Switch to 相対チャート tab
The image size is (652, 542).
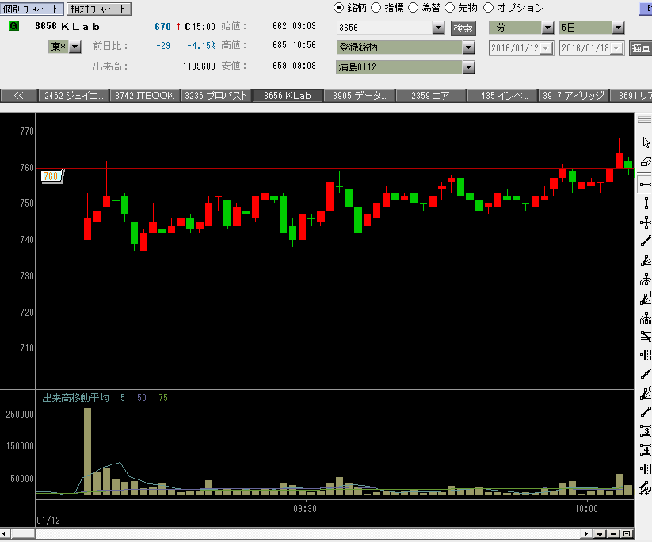point(99,9)
